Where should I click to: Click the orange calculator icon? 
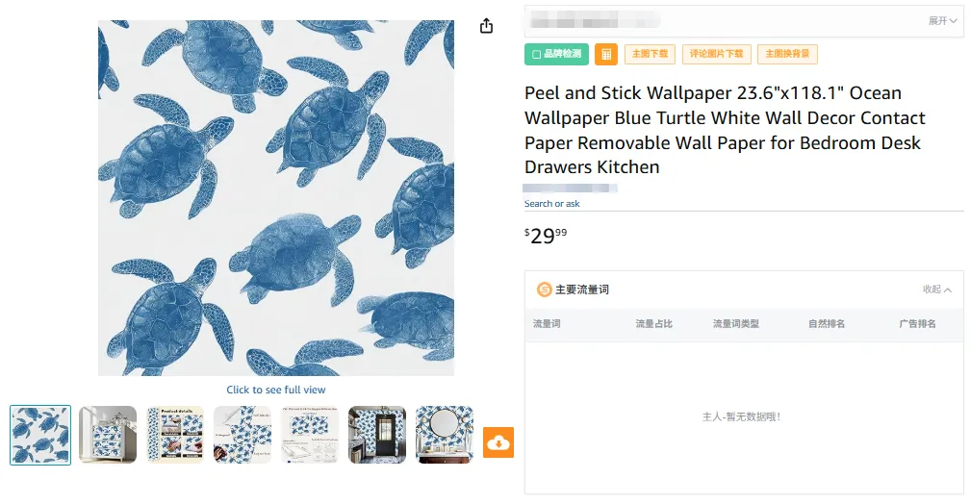pos(606,55)
